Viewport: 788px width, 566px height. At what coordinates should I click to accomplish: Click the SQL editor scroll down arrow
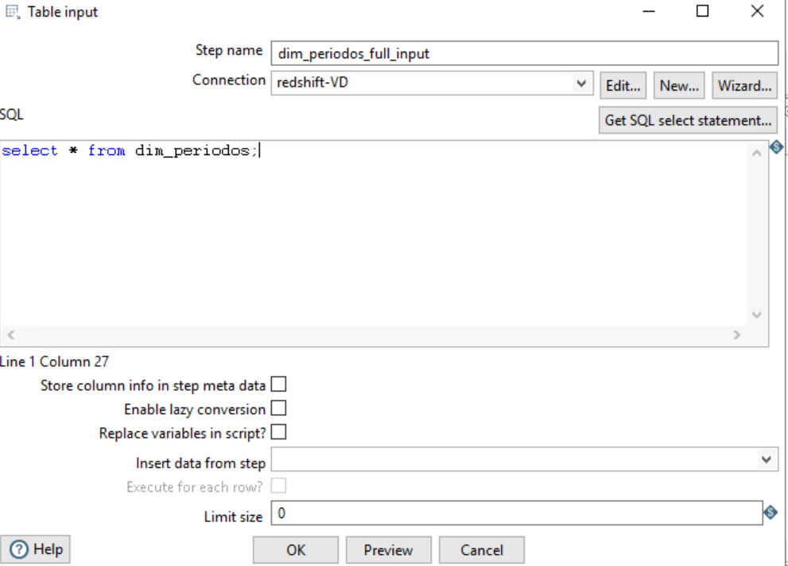pos(756,315)
